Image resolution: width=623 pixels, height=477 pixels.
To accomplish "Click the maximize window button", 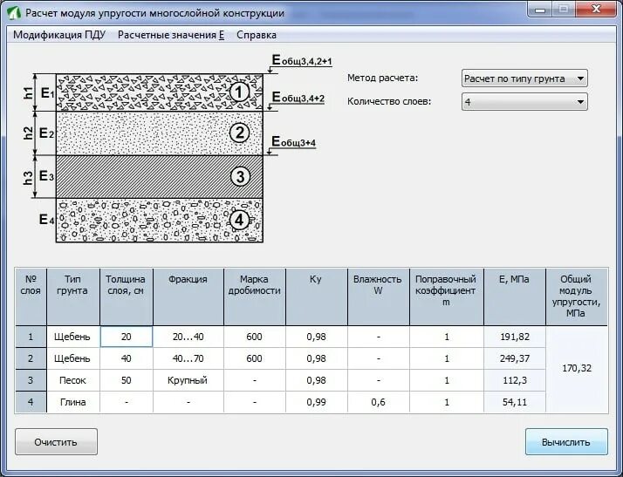I will 564,9.
